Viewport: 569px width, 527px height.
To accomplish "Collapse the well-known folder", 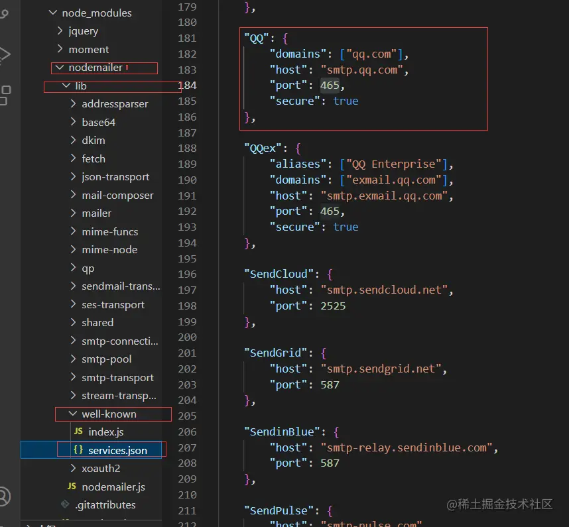I will (73, 414).
